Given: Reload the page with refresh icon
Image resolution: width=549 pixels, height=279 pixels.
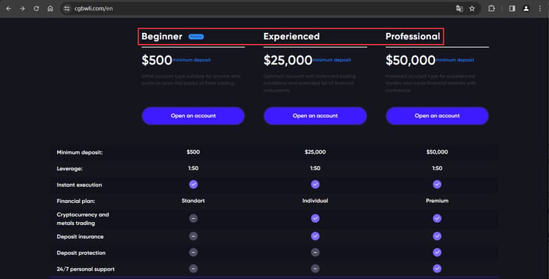Looking at the screenshot, I should (36, 8).
